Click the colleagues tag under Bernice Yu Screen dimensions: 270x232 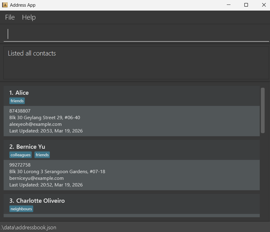[21, 155]
